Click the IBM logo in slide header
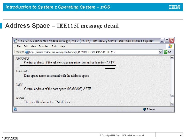The height and width of the screenshot is (140, 186). pyautogui.click(x=175, y=7)
